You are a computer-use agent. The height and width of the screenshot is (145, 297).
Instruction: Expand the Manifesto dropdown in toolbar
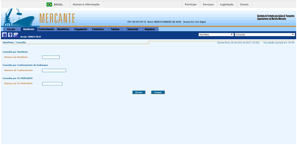pyautogui.click(x=216, y=35)
